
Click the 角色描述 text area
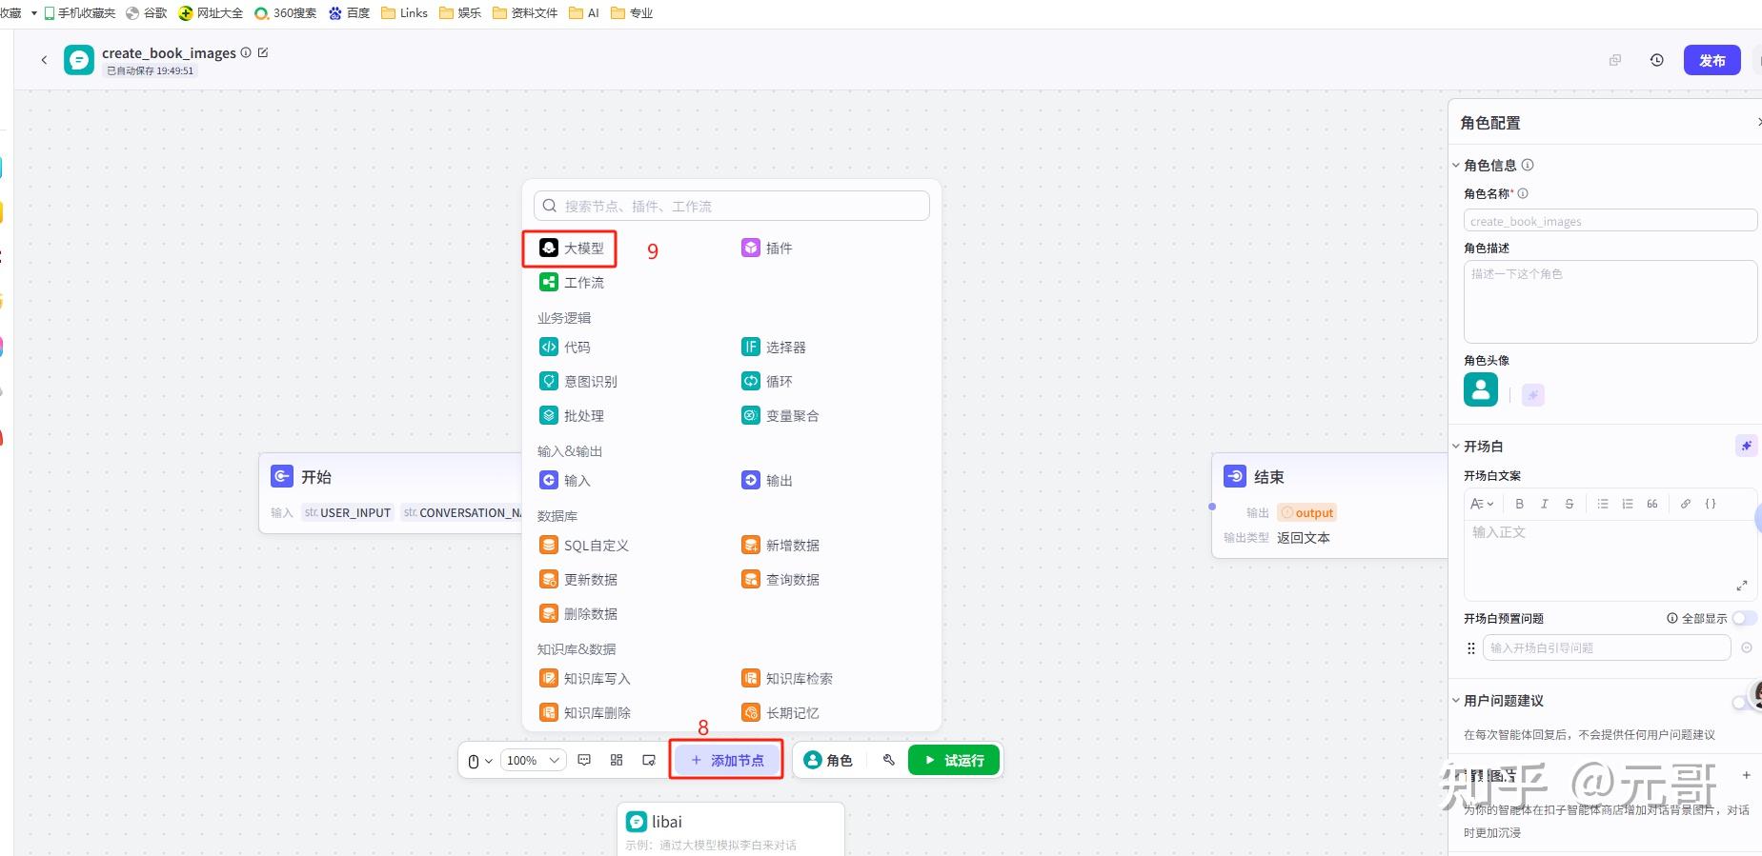click(1610, 301)
